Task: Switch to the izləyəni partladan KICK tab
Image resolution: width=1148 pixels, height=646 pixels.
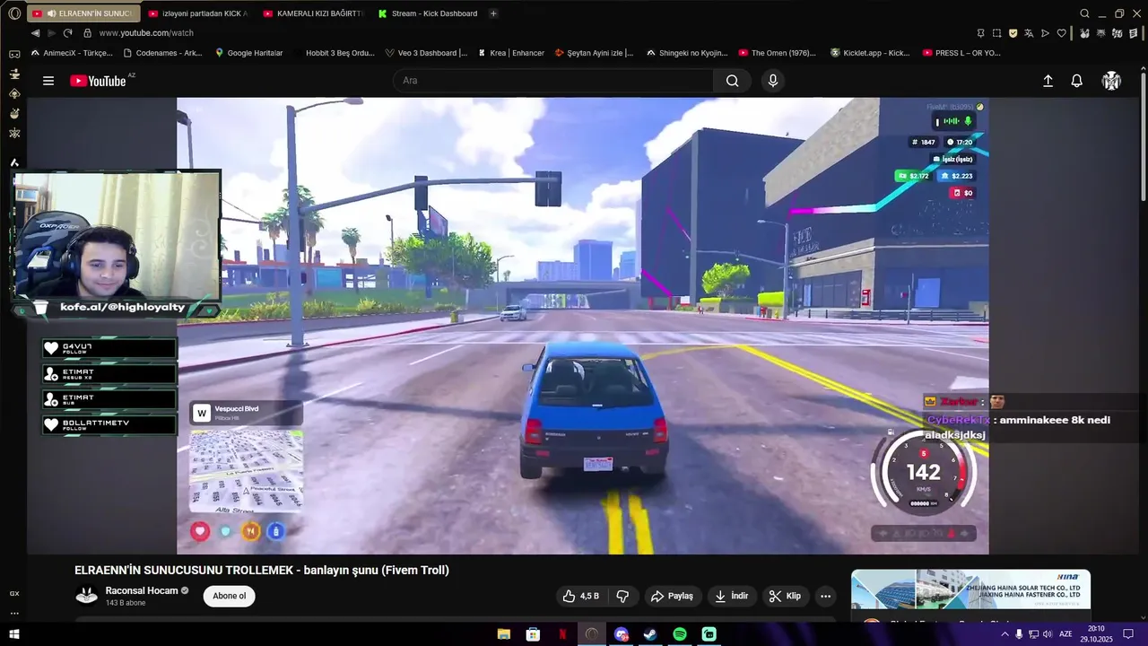Action: pos(198,13)
